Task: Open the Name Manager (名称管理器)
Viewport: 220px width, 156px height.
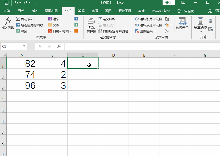Action: tap(91, 25)
